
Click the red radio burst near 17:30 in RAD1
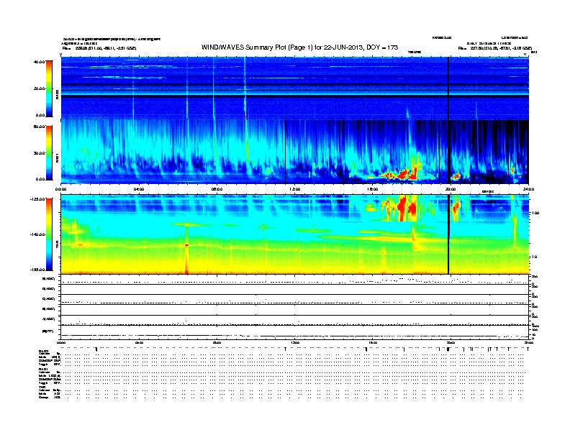(x=404, y=174)
